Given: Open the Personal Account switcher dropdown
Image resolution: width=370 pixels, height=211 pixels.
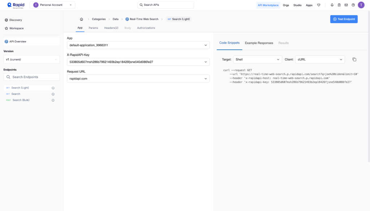Looking at the screenshot, I should [x=52, y=5].
